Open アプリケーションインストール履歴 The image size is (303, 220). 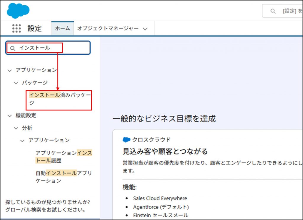pos(63,157)
